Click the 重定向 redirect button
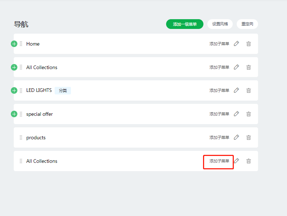The height and width of the screenshot is (216, 287). pyautogui.click(x=247, y=24)
